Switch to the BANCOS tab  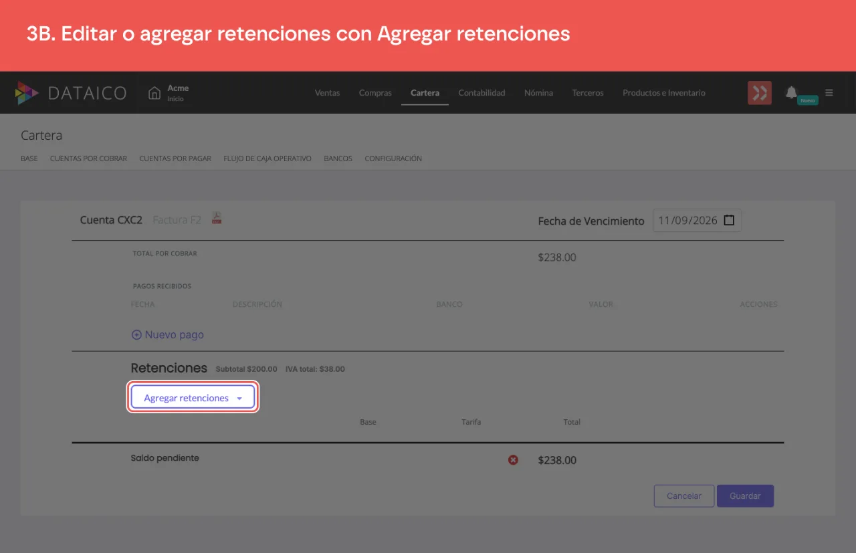click(338, 159)
